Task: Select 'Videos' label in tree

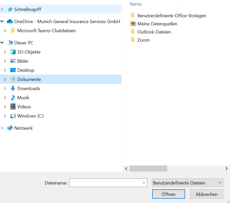Action: pyautogui.click(x=24, y=107)
